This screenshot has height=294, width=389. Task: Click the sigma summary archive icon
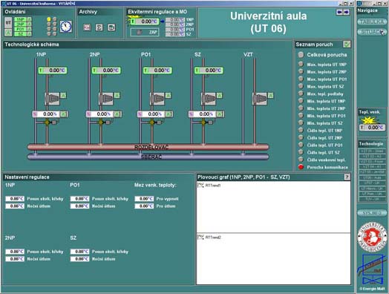pos(99,27)
